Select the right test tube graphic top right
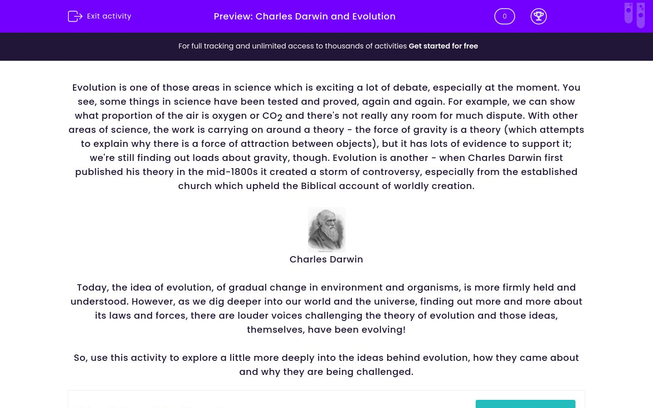Screen dimensions: 653x408 pos(641,15)
